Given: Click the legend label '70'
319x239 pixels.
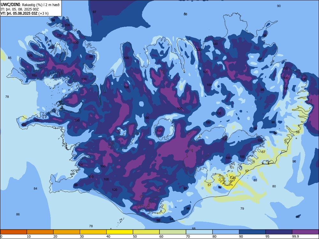Looking at the screenshot, I should point(188,236).
